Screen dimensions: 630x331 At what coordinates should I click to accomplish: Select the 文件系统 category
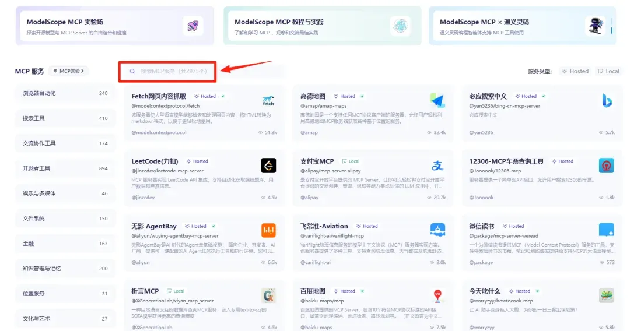click(x=65, y=219)
